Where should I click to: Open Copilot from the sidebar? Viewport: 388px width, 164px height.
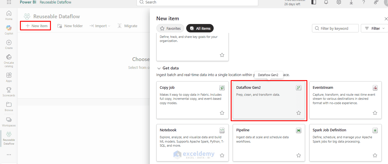pyautogui.click(x=9, y=30)
